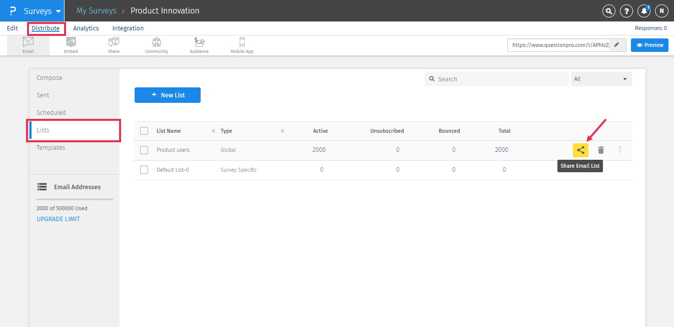Open the Surveys product dropdown
The image size is (674, 327).
(x=43, y=10)
